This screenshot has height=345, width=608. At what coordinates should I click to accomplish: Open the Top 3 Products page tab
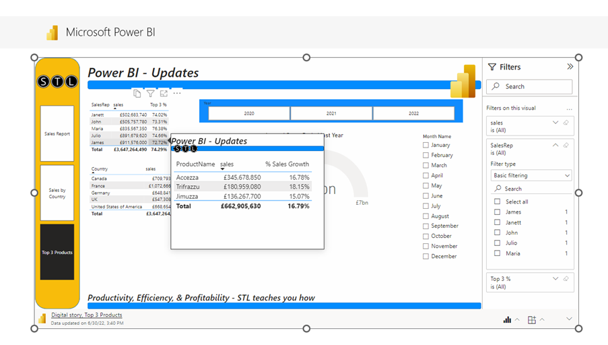pos(57,252)
